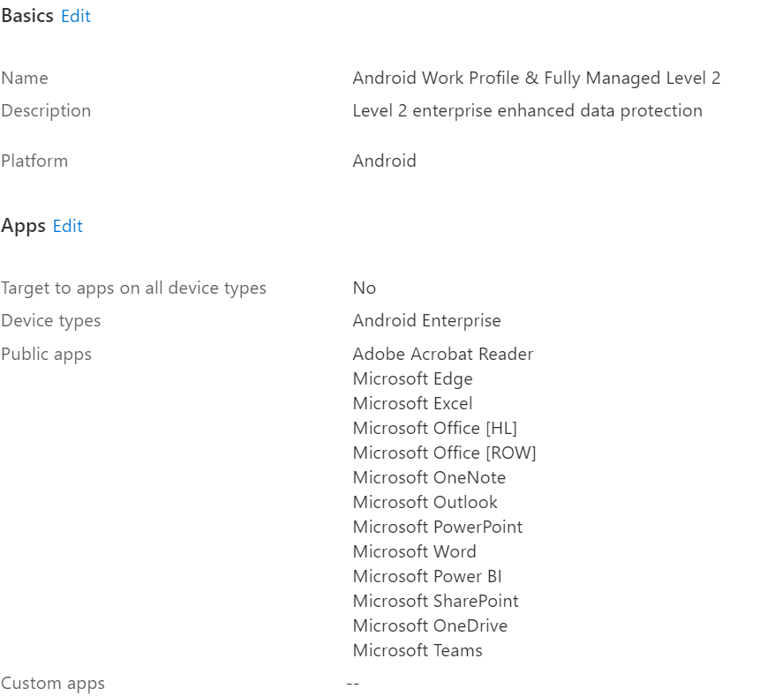The image size is (760, 696).
Task: Click Microsoft OneNote in the apps list
Action: [429, 477]
